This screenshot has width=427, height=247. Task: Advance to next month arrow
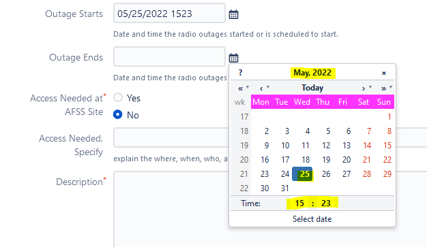pyautogui.click(x=364, y=88)
